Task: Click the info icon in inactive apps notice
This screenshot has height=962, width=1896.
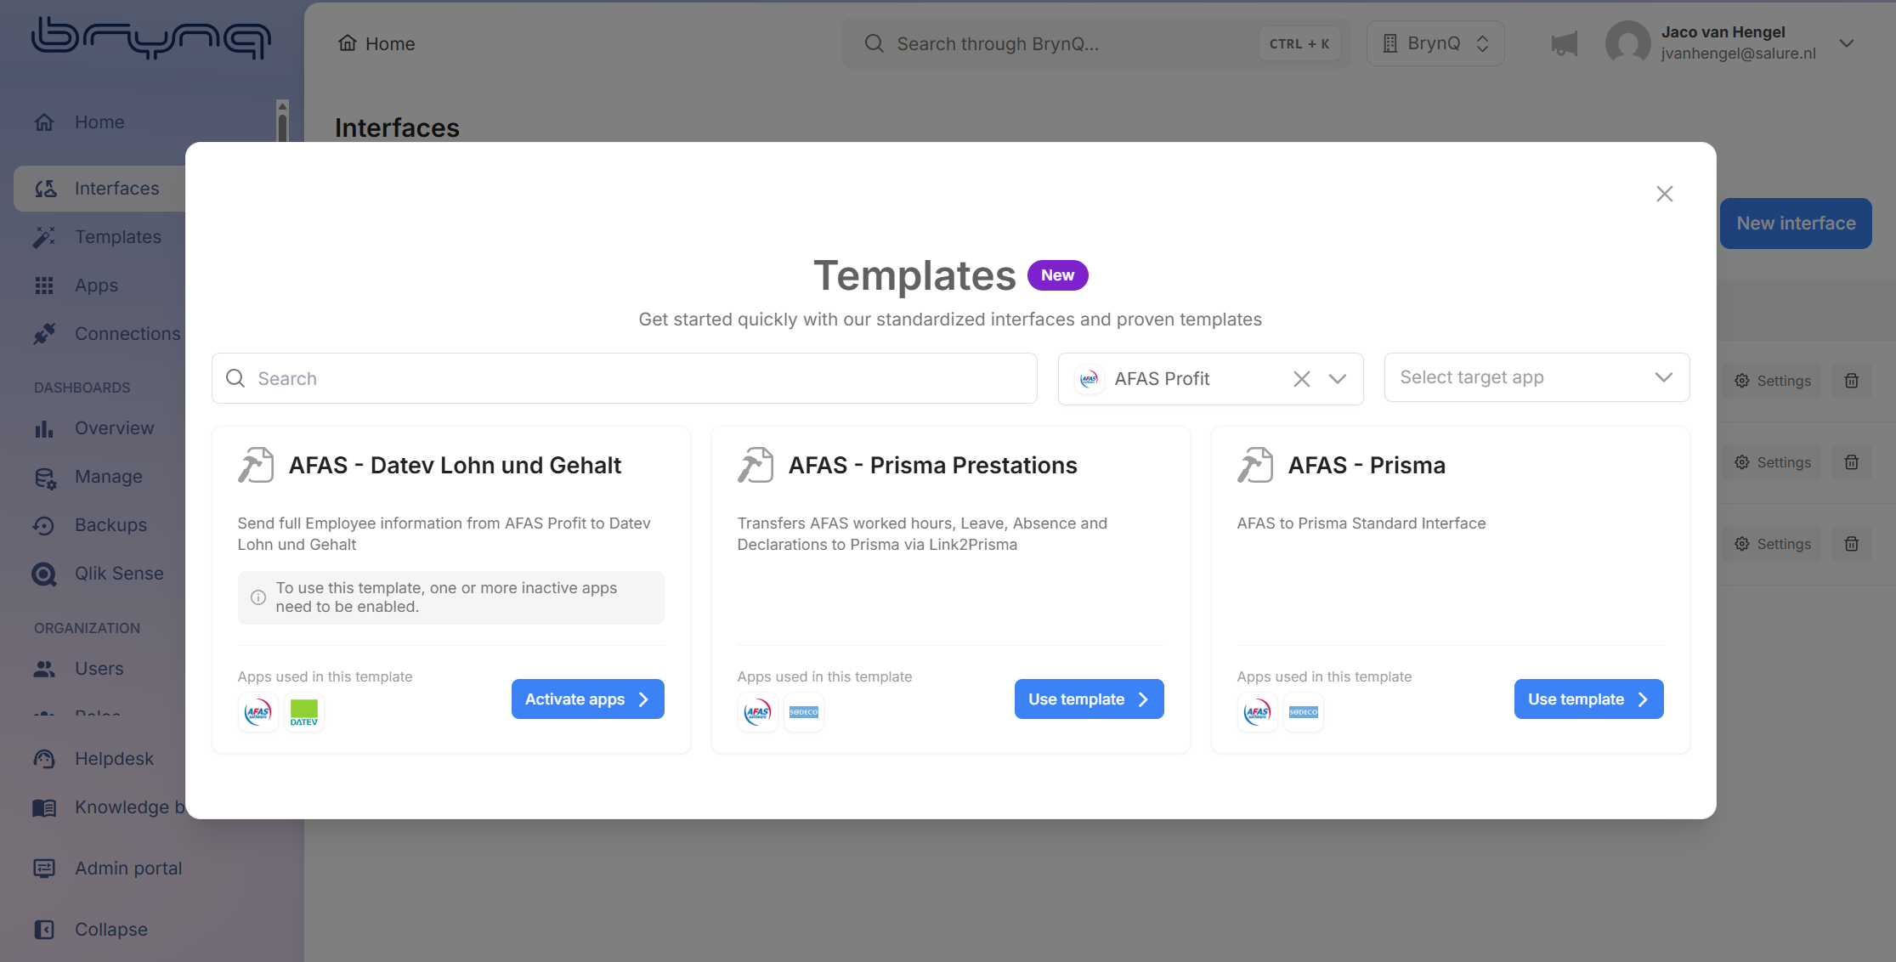Action: point(258,597)
